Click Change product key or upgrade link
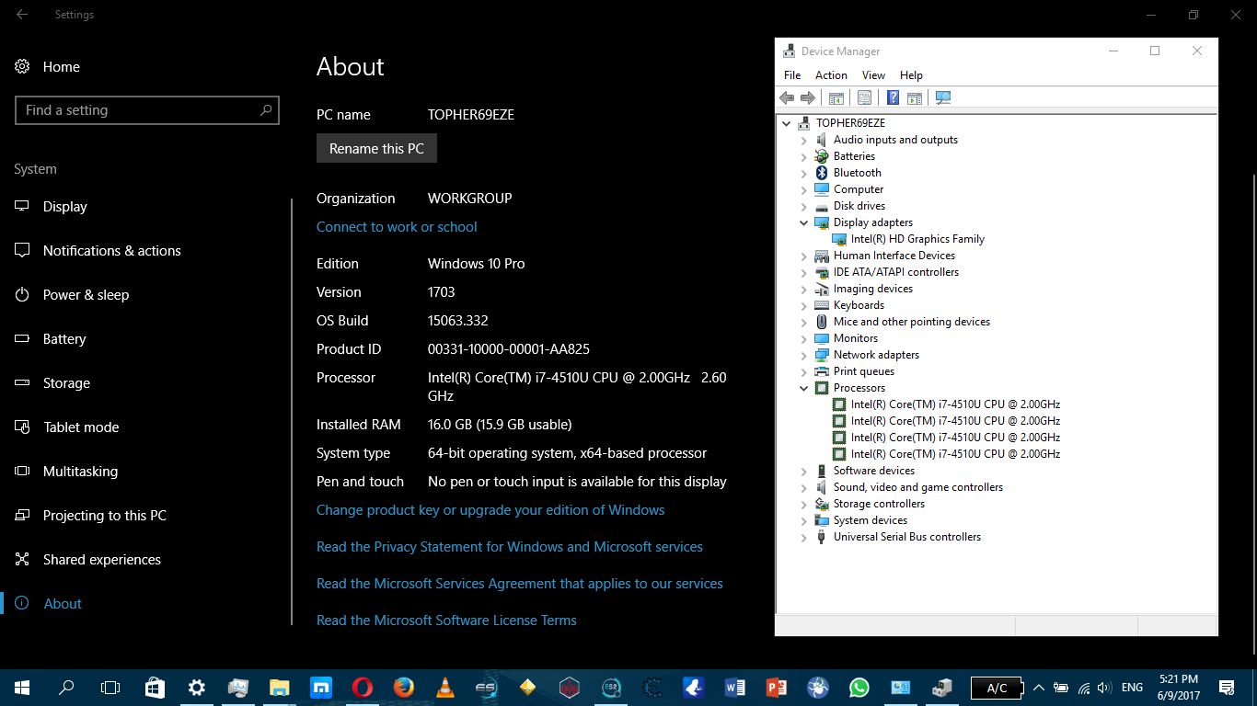The width and height of the screenshot is (1257, 706). tap(490, 510)
